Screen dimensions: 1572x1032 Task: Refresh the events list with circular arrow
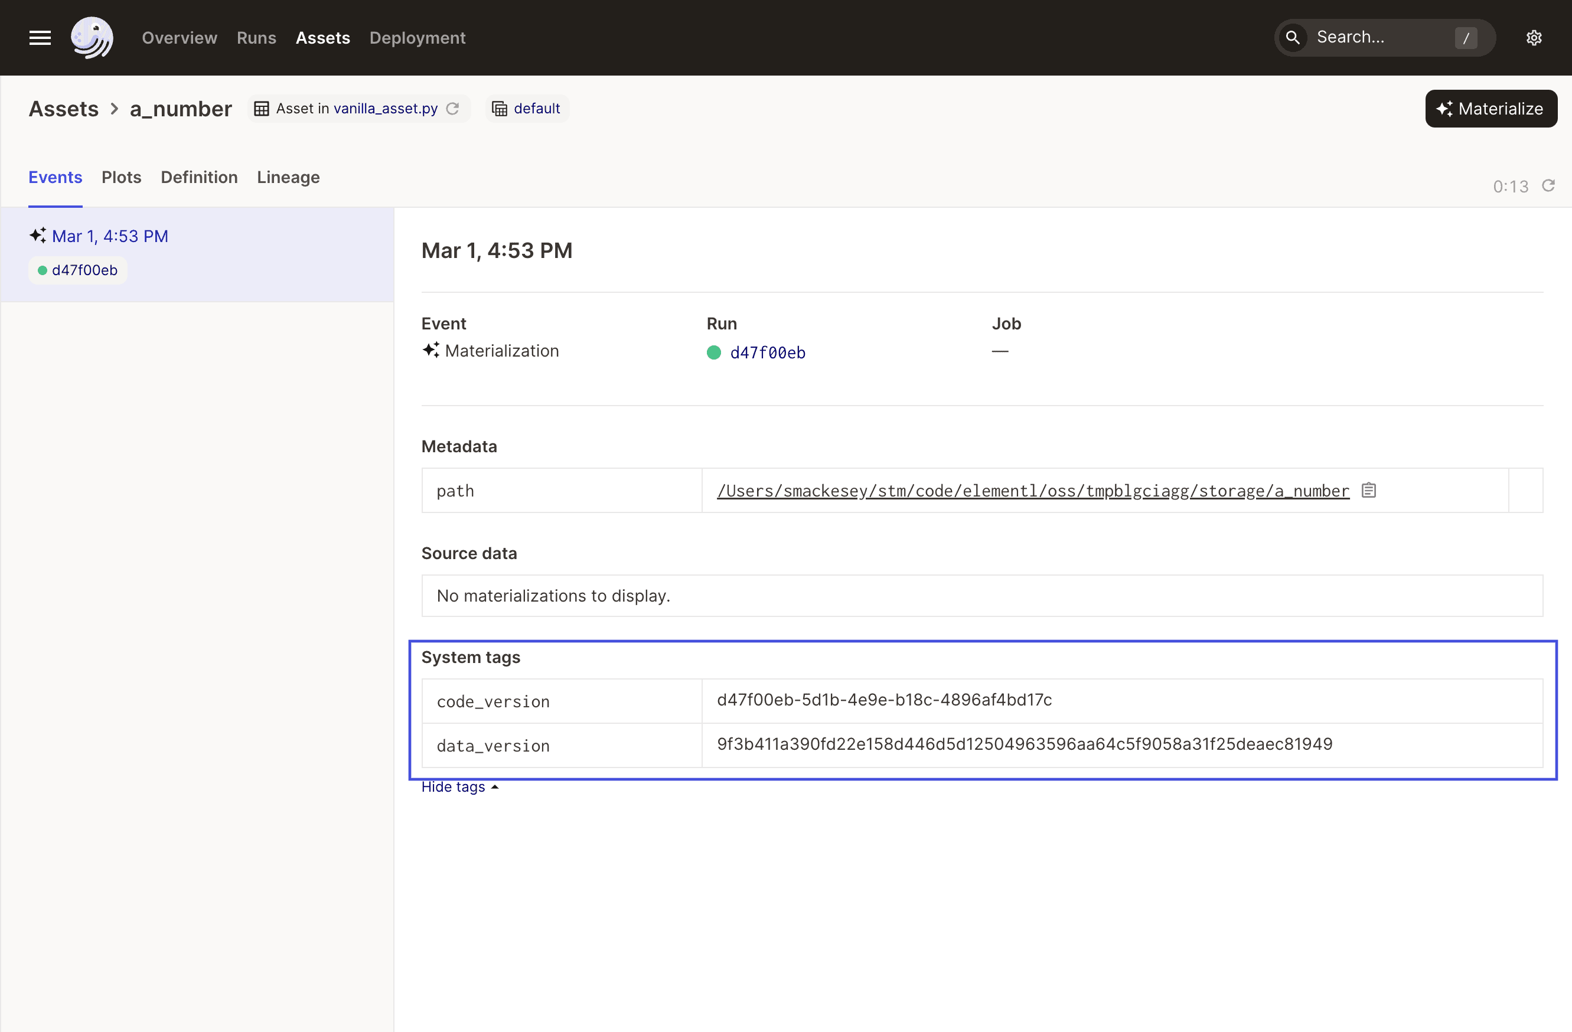tap(1550, 185)
